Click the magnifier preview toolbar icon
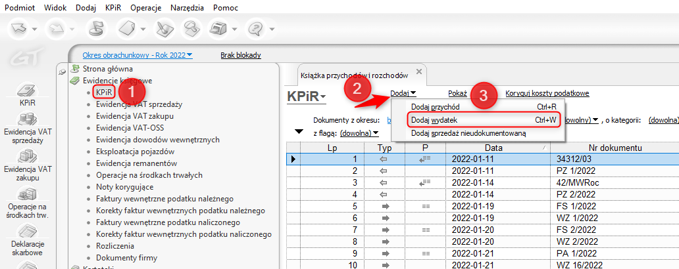This screenshot has width=679, height=269. pos(191,30)
